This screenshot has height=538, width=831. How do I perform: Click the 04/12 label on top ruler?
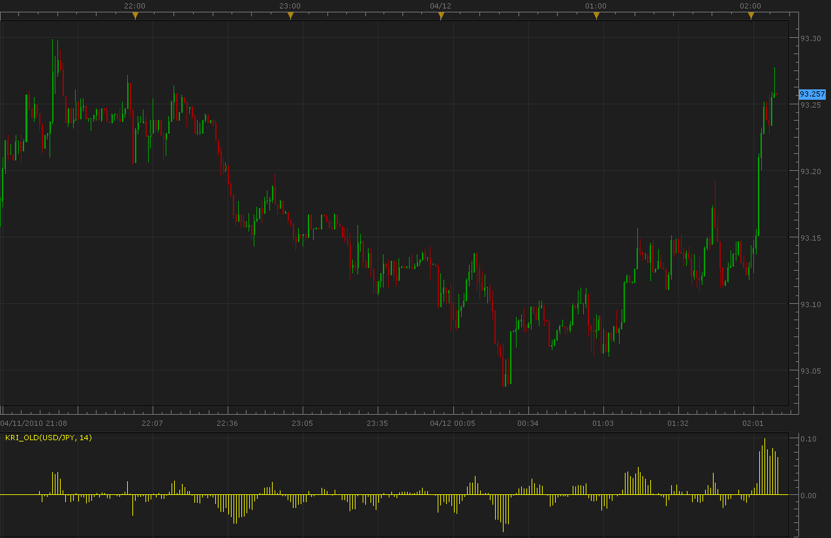(441, 6)
